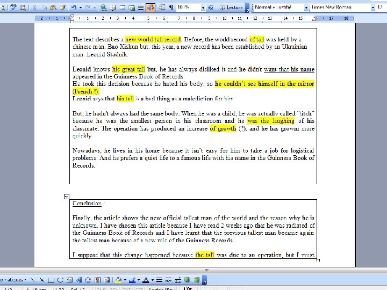
Task: Toggle the highlighted Document Map button
Action: point(150,8)
